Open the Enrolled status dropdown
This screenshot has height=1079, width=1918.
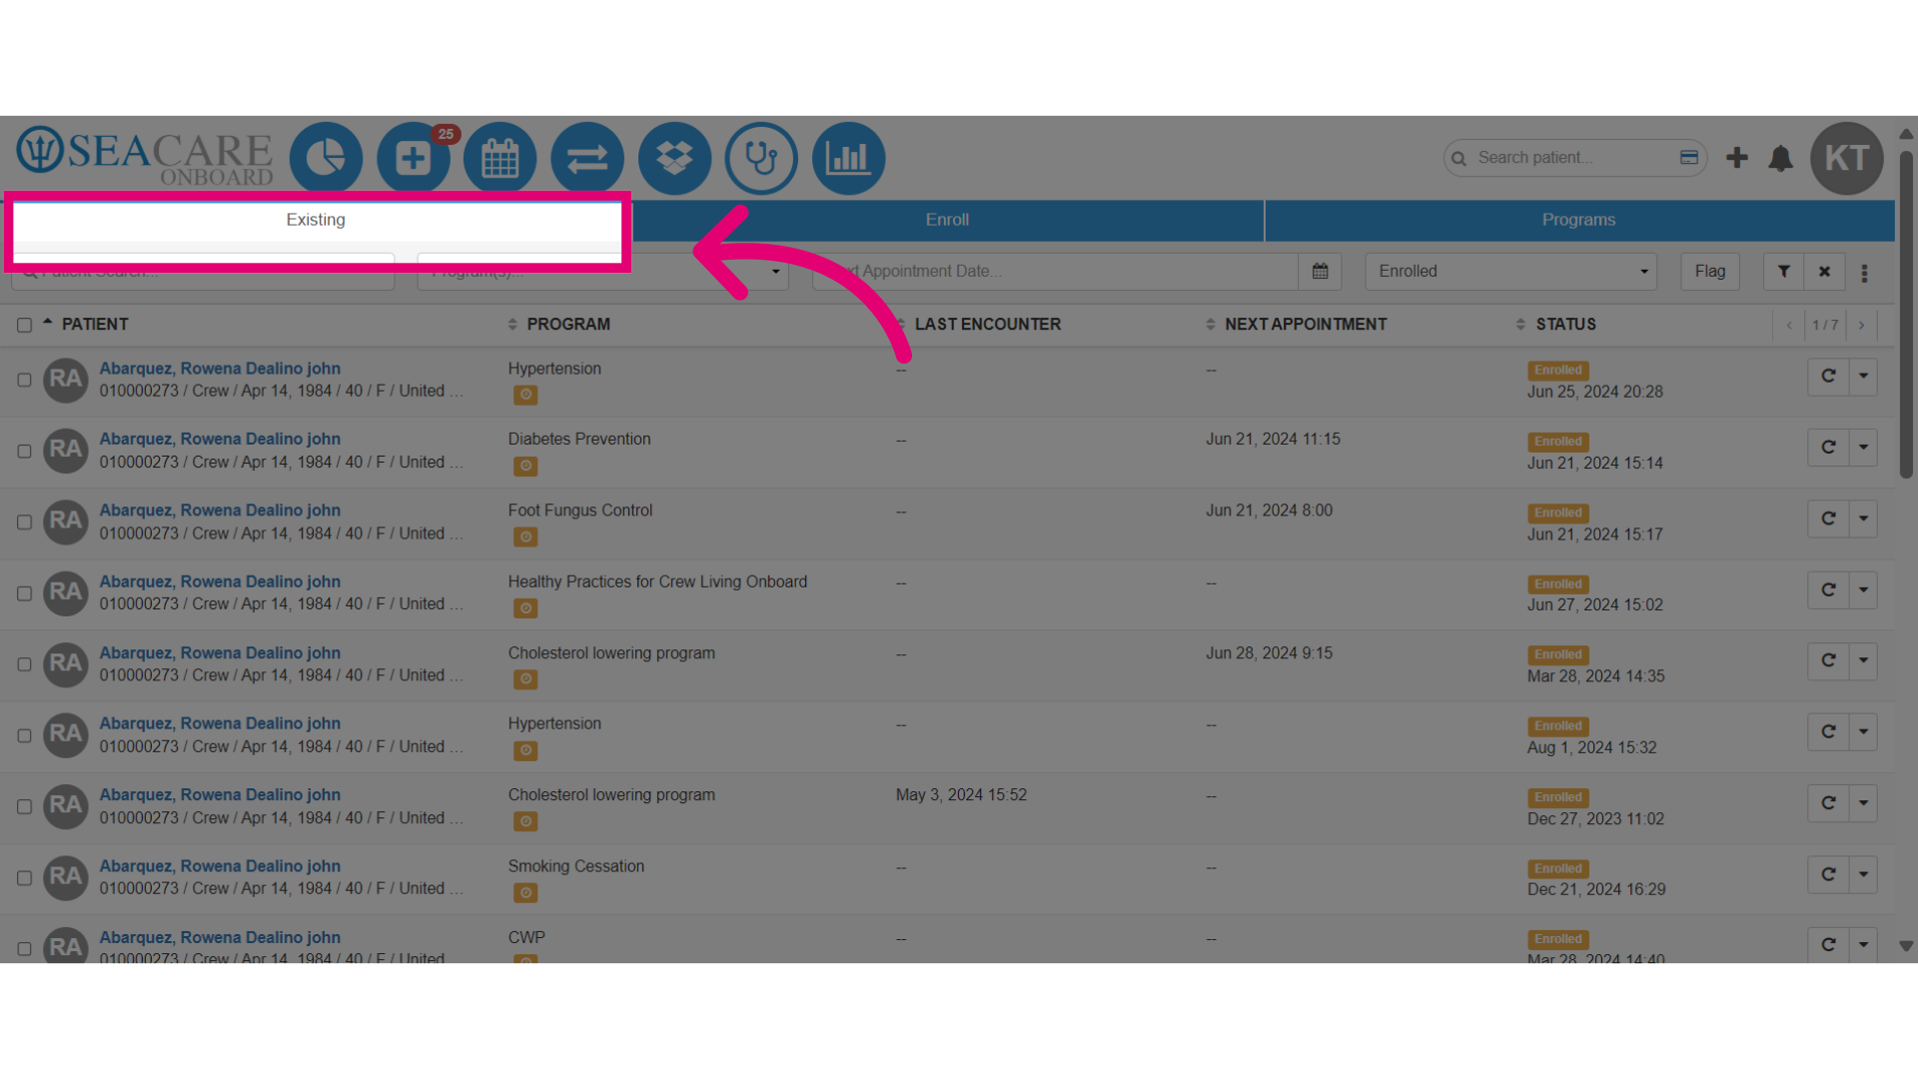point(1510,271)
